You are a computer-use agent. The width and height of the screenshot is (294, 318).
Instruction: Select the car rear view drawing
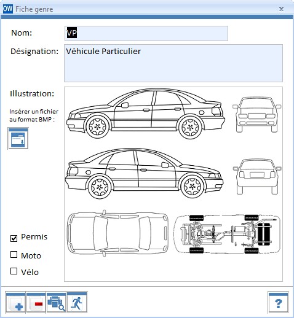click(x=257, y=177)
